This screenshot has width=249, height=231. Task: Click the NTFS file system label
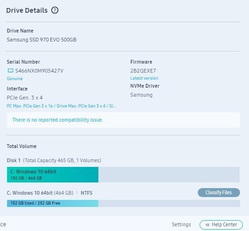[x=87, y=193]
